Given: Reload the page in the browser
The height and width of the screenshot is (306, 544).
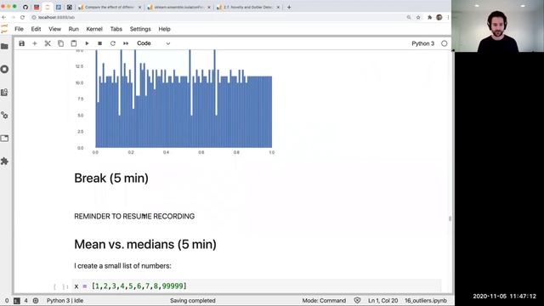Looking at the screenshot, I should click(23, 17).
